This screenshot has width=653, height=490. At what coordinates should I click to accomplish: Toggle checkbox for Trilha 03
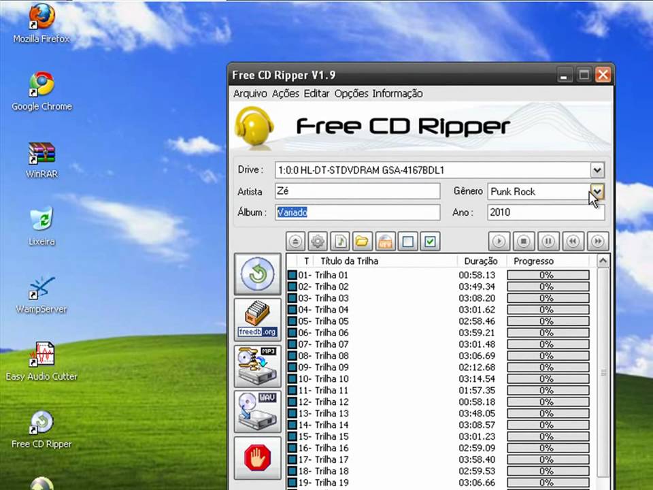[x=292, y=298]
